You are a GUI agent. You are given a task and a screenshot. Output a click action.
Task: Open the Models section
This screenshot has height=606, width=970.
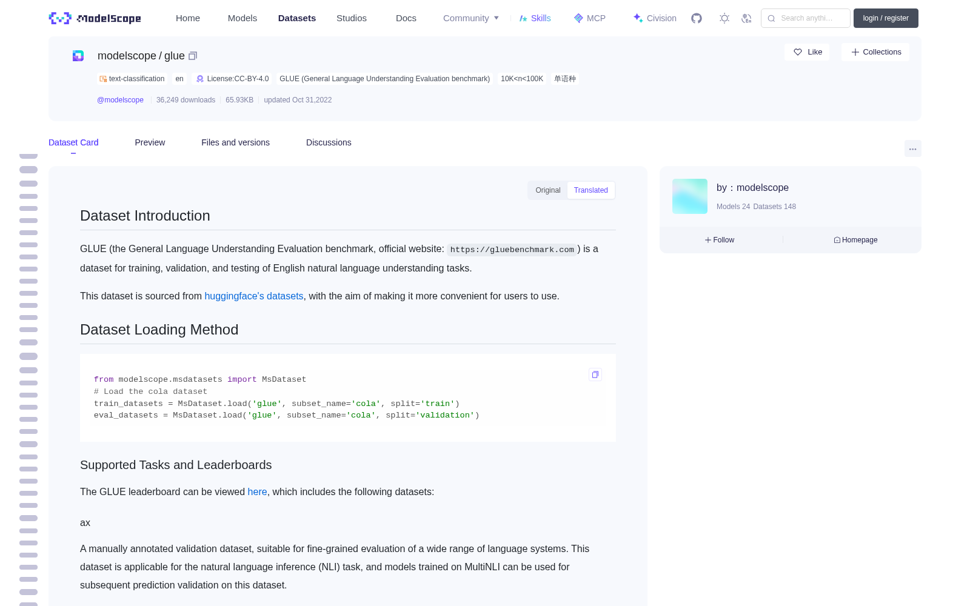242,18
